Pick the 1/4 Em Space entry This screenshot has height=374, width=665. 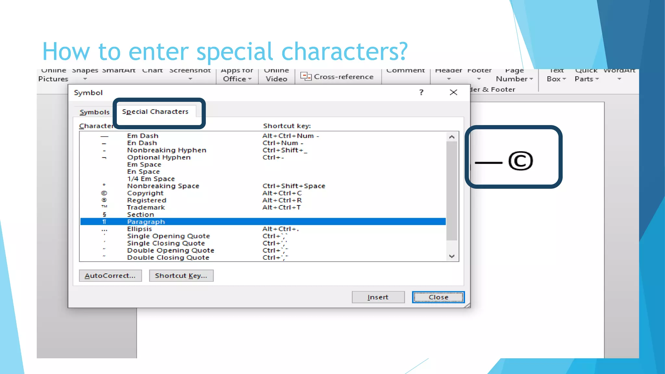[263, 179]
